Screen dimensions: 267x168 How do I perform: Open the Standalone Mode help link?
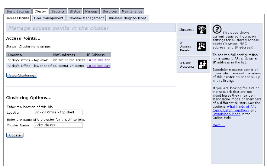click(x=226, y=114)
